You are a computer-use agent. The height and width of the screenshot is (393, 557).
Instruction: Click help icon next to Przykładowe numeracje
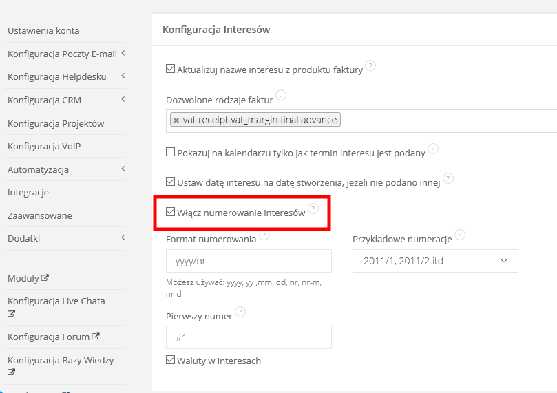click(x=460, y=235)
